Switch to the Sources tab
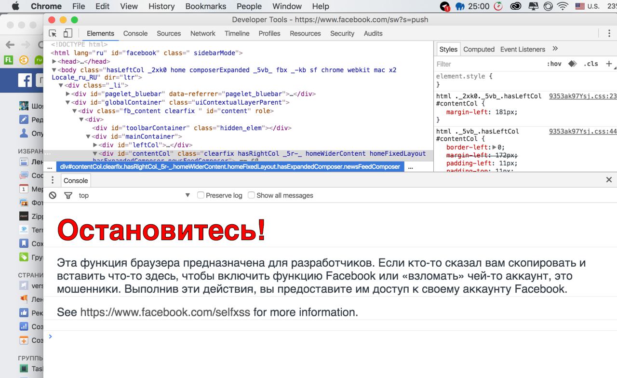Image resolution: width=617 pixels, height=378 pixels. 169,34
